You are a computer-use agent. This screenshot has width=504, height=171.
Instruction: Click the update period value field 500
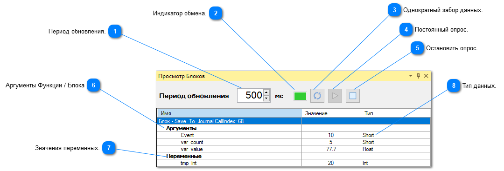(250, 95)
